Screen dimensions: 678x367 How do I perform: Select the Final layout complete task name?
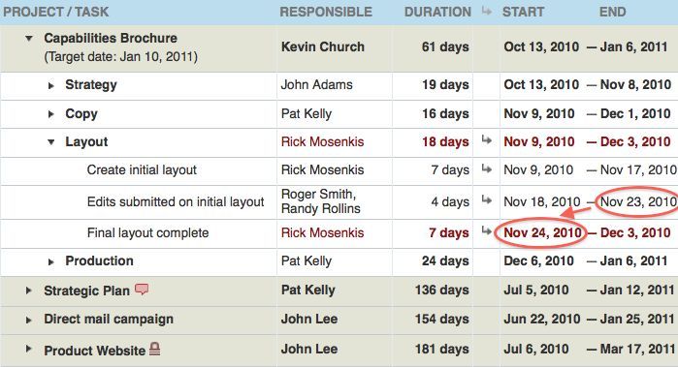(147, 232)
